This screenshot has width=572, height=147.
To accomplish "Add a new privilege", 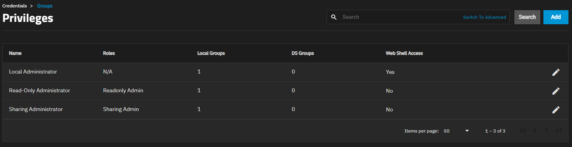I will (x=556, y=17).
